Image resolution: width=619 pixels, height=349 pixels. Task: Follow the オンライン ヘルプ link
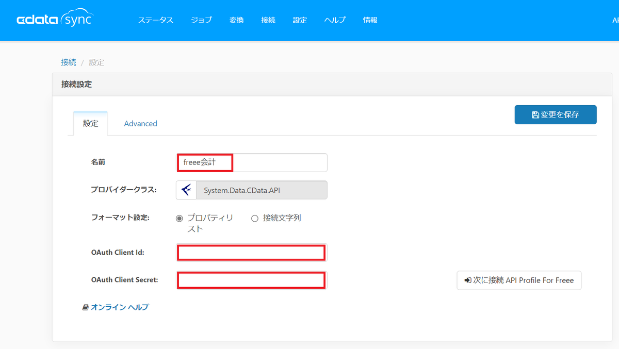[x=120, y=307]
